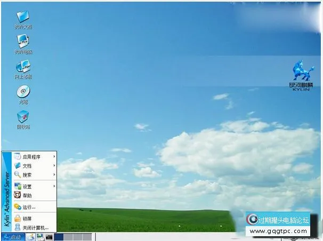This screenshot has height=241, width=323.
Task: Choose 运行... in the start menu
Action: [28, 207]
